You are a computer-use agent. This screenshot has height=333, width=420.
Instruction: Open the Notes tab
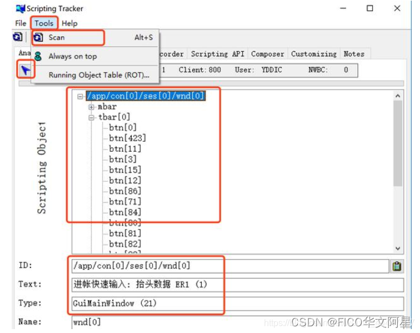point(354,54)
